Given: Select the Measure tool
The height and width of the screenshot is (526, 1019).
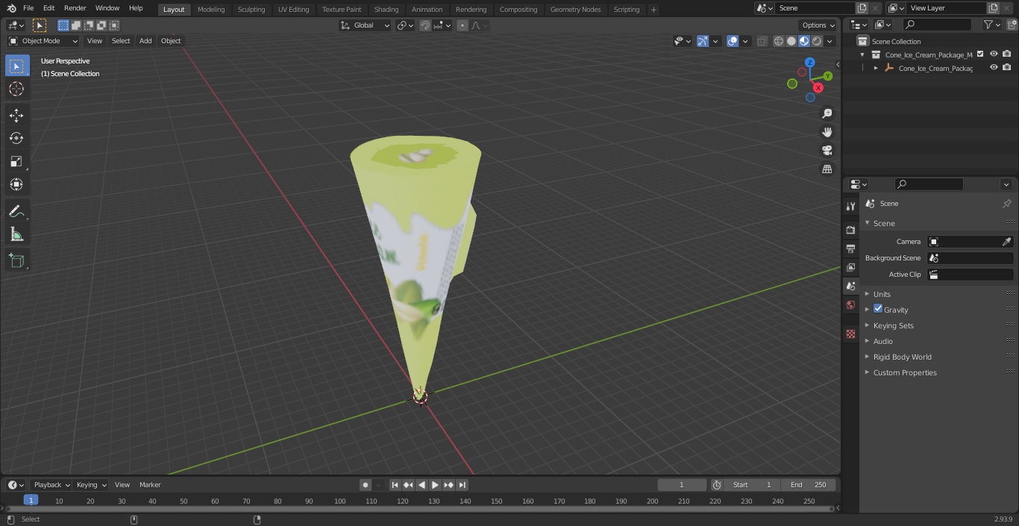Looking at the screenshot, I should 16,235.
